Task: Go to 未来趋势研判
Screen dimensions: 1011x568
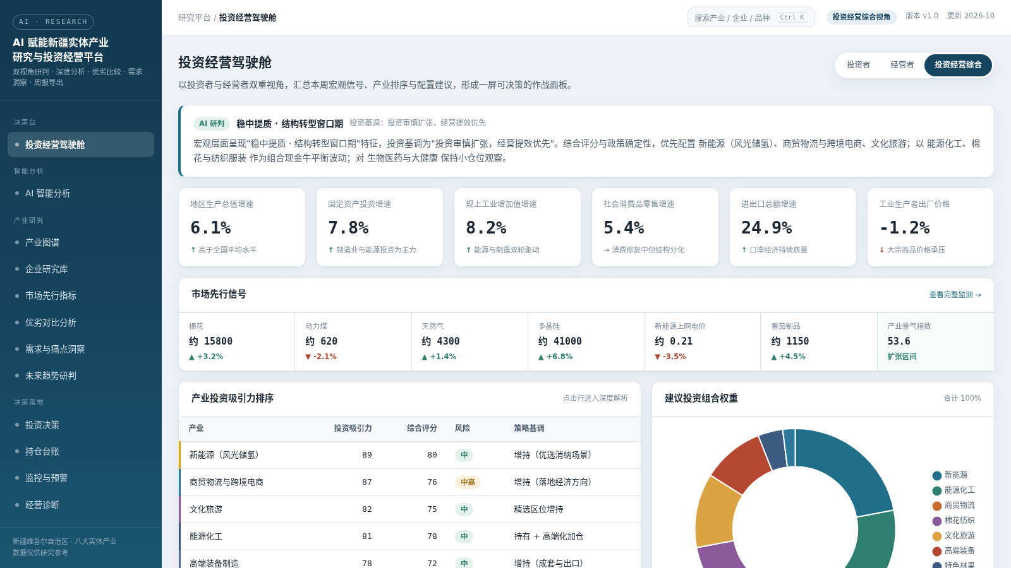Action: (x=81, y=376)
